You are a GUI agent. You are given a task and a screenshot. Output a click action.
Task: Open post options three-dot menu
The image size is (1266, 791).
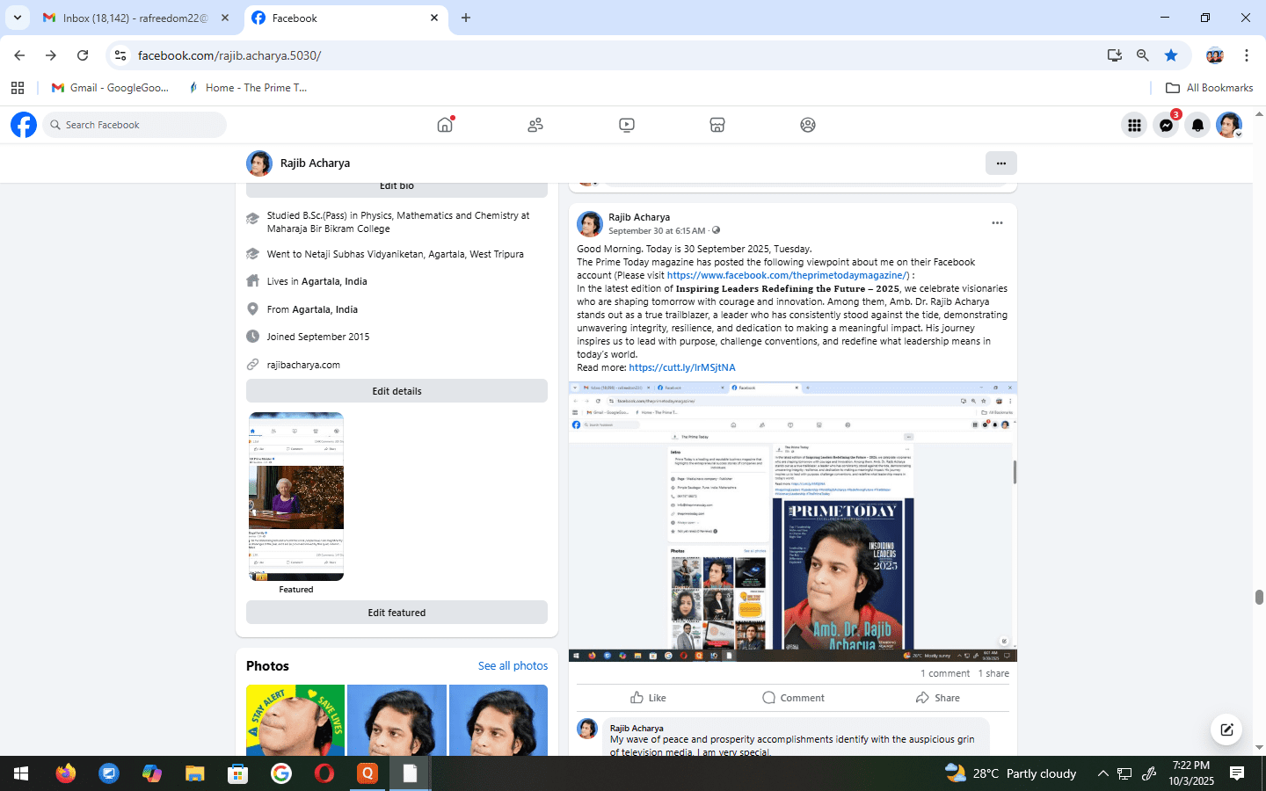[x=997, y=223]
